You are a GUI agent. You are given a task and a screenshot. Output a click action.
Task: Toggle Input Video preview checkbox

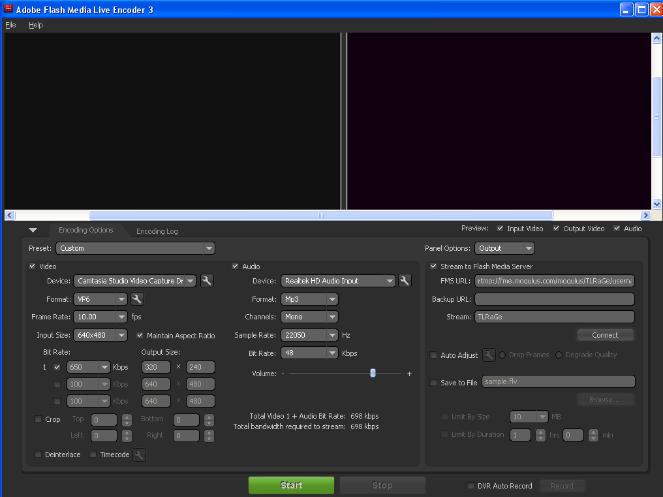[500, 228]
